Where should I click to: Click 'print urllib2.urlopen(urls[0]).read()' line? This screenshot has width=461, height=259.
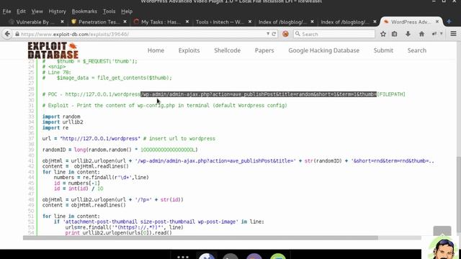(x=118, y=233)
